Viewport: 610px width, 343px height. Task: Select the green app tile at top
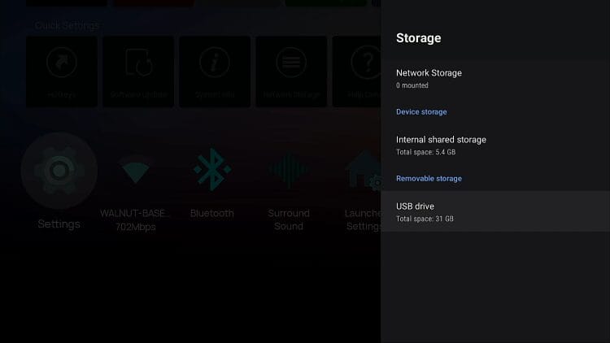pyautogui.click(x=326, y=3)
